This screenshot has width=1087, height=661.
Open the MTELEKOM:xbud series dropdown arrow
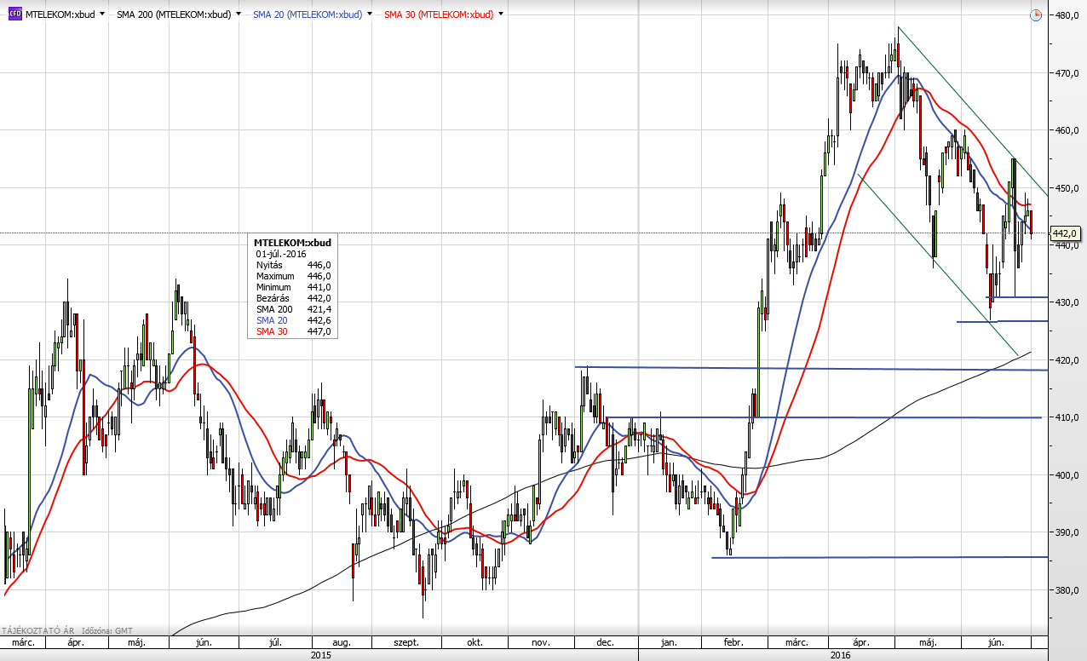pyautogui.click(x=103, y=14)
